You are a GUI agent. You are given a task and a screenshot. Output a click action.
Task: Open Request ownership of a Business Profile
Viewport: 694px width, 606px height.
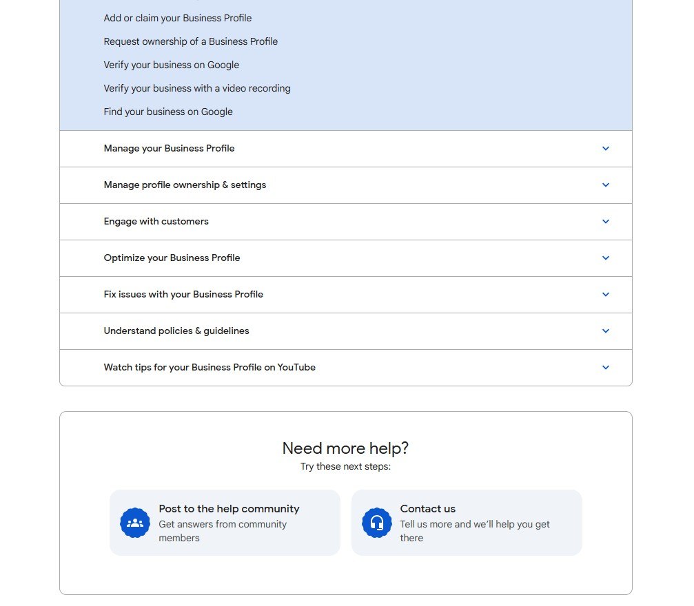[x=191, y=41]
